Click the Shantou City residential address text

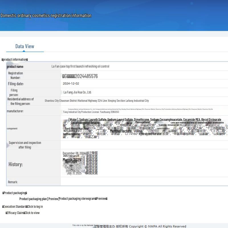(97, 101)
